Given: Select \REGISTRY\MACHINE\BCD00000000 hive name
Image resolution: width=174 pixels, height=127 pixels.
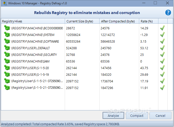Looking at the screenshot, I should point(37,28).
